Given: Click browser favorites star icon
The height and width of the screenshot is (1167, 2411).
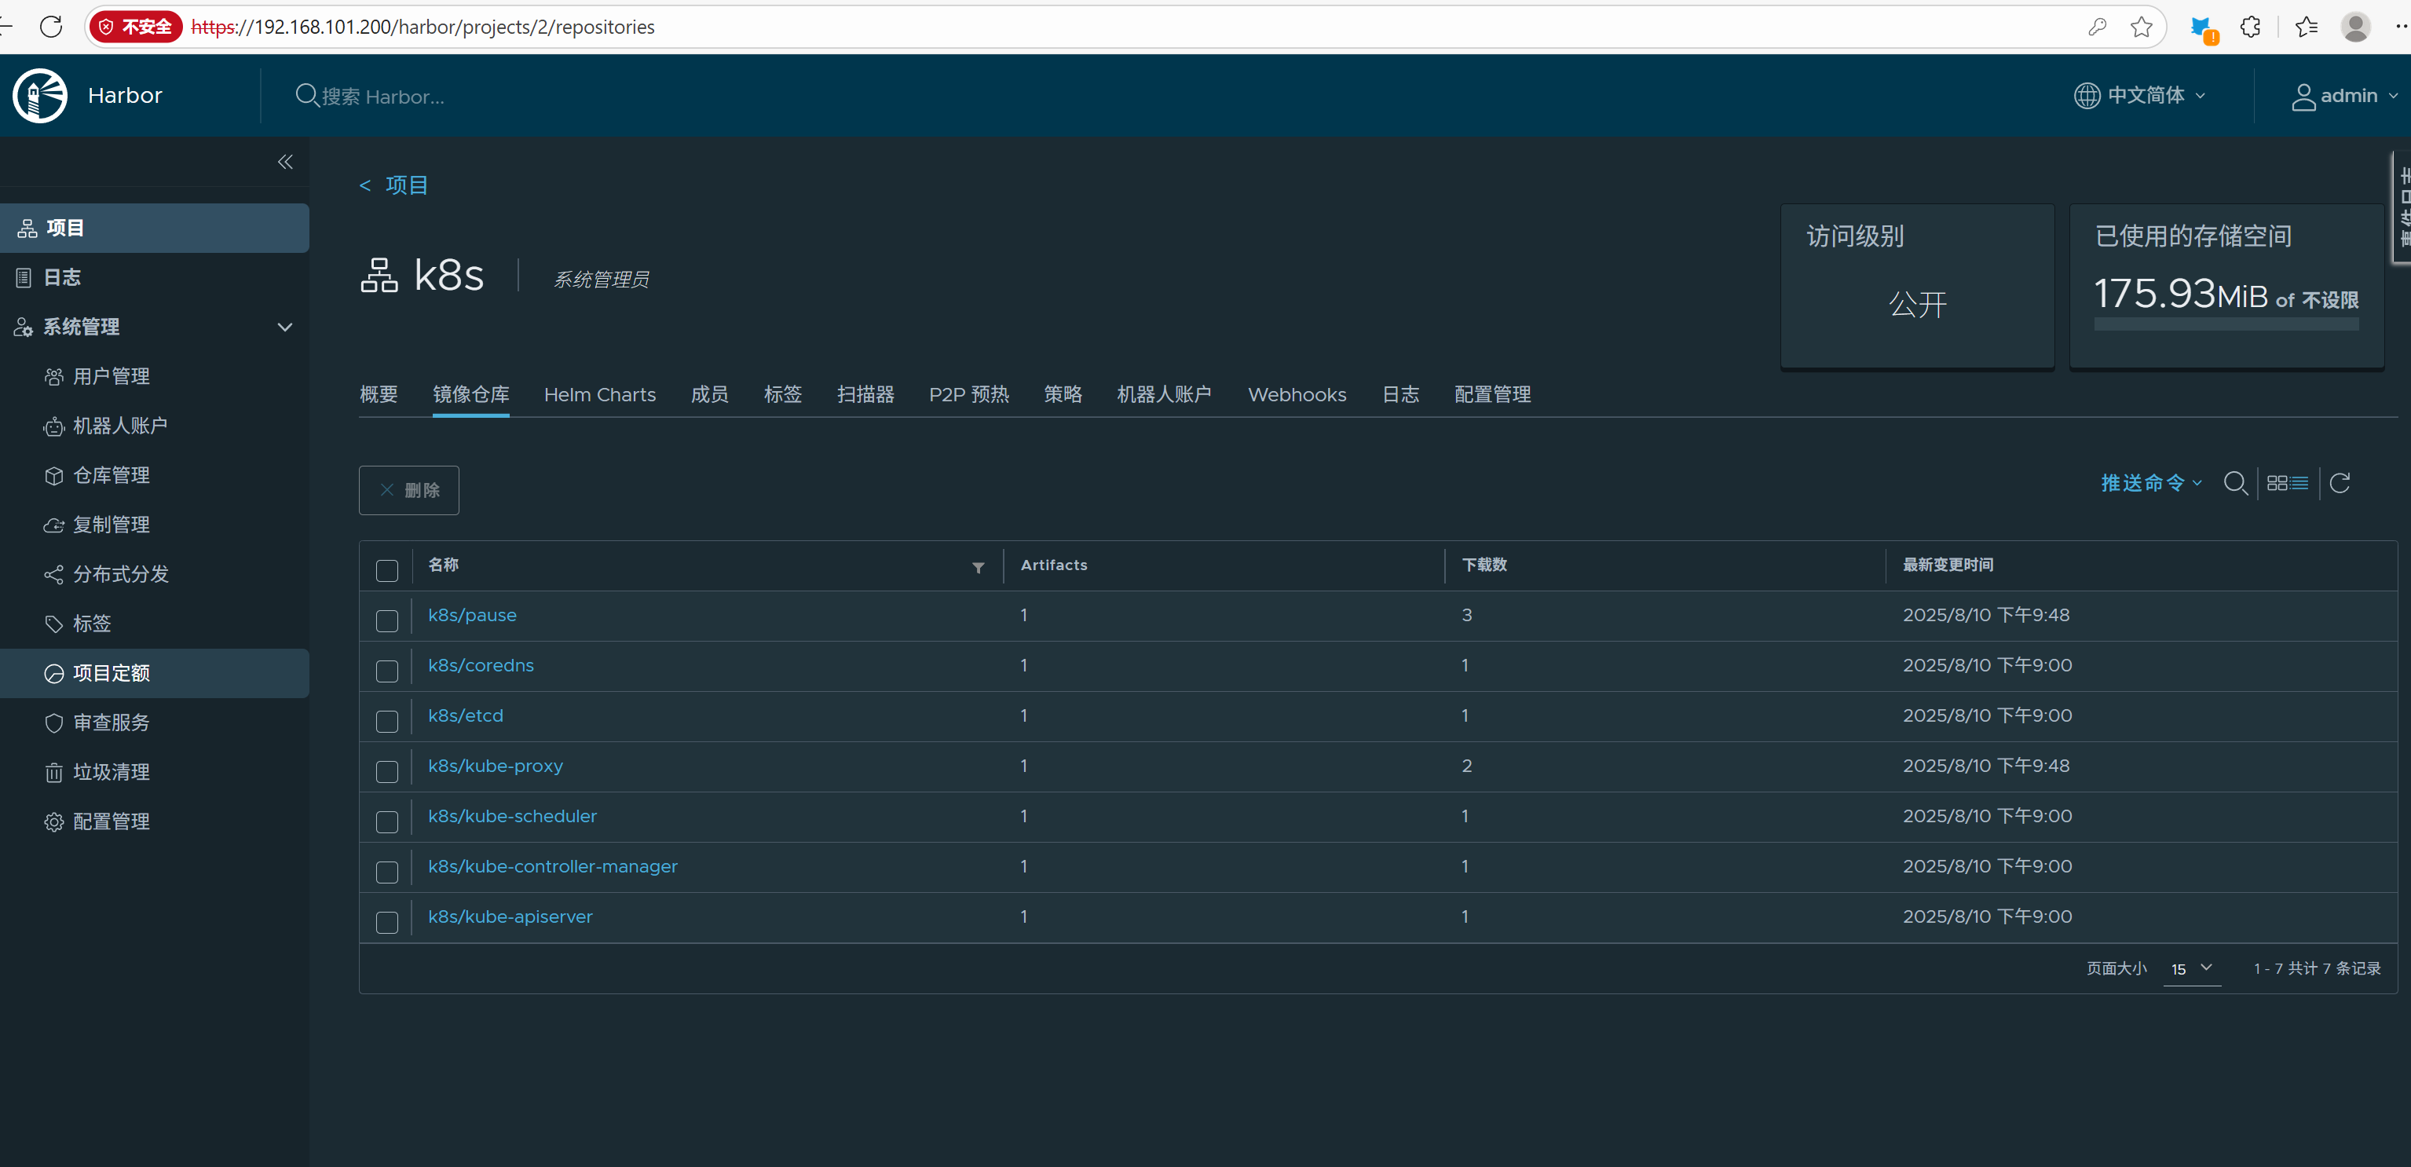Looking at the screenshot, I should coord(2141,27).
